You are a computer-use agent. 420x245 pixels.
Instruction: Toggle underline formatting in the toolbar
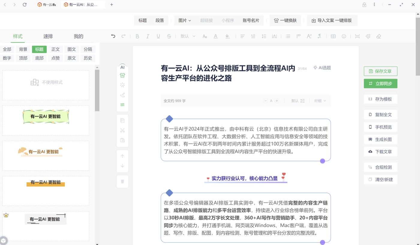(x=158, y=36)
